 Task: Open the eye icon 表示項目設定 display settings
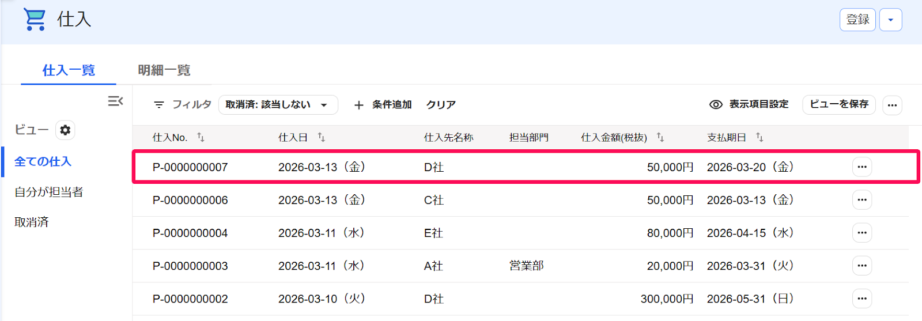point(716,104)
